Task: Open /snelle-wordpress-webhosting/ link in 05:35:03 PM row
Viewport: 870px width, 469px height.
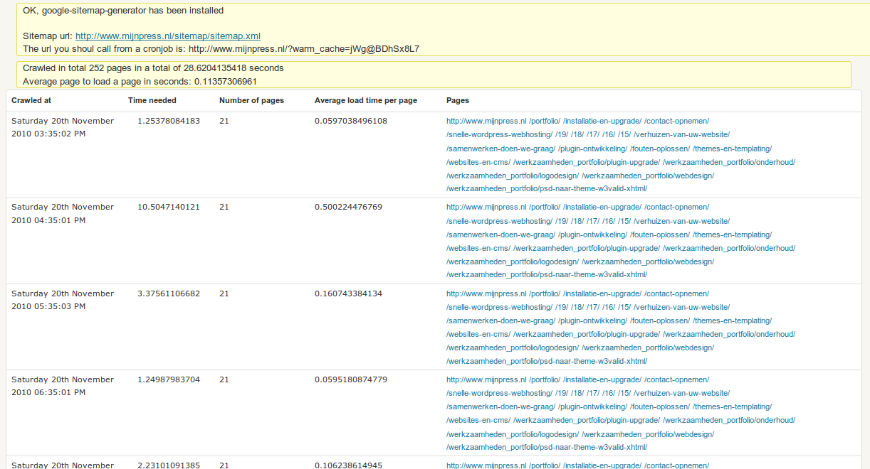Action: [499, 307]
